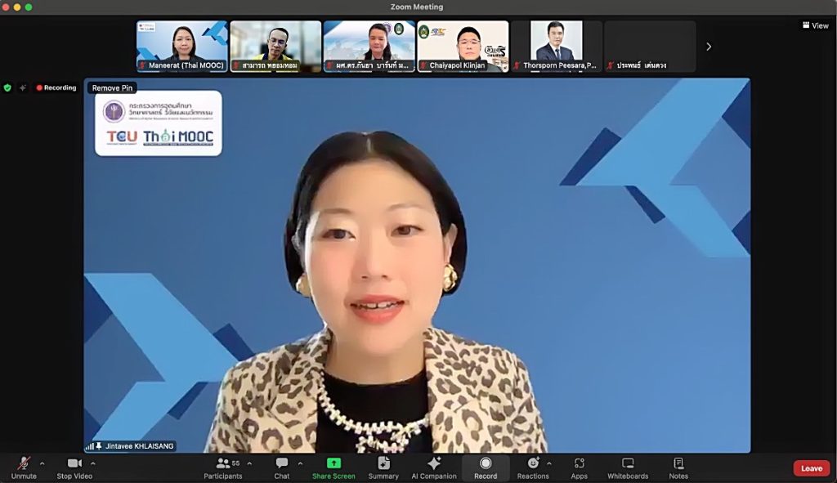This screenshot has width=837, height=483.
Task: Open the Chat panel
Action: click(x=282, y=468)
